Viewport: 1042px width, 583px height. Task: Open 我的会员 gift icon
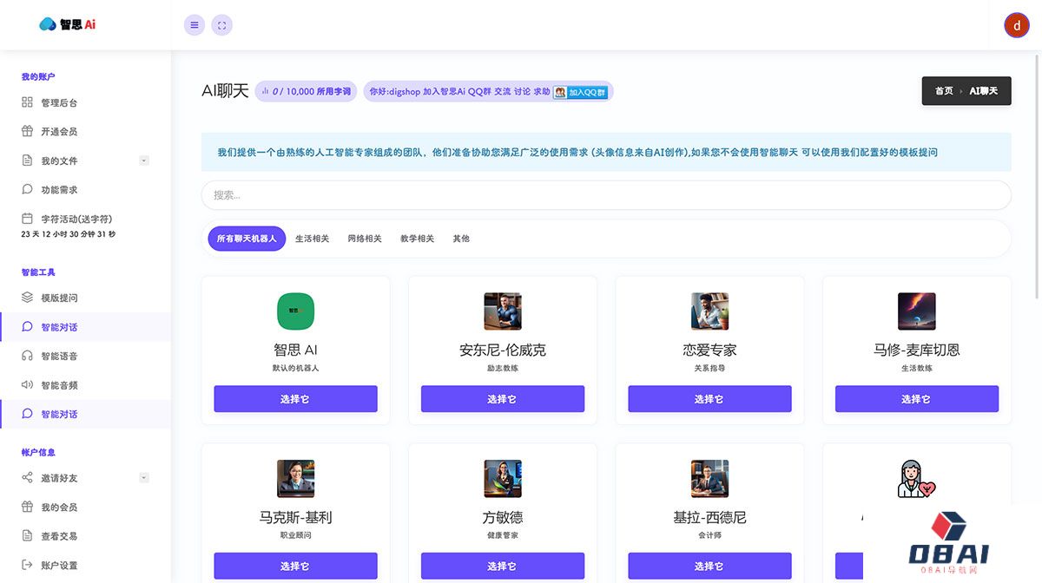tap(27, 507)
